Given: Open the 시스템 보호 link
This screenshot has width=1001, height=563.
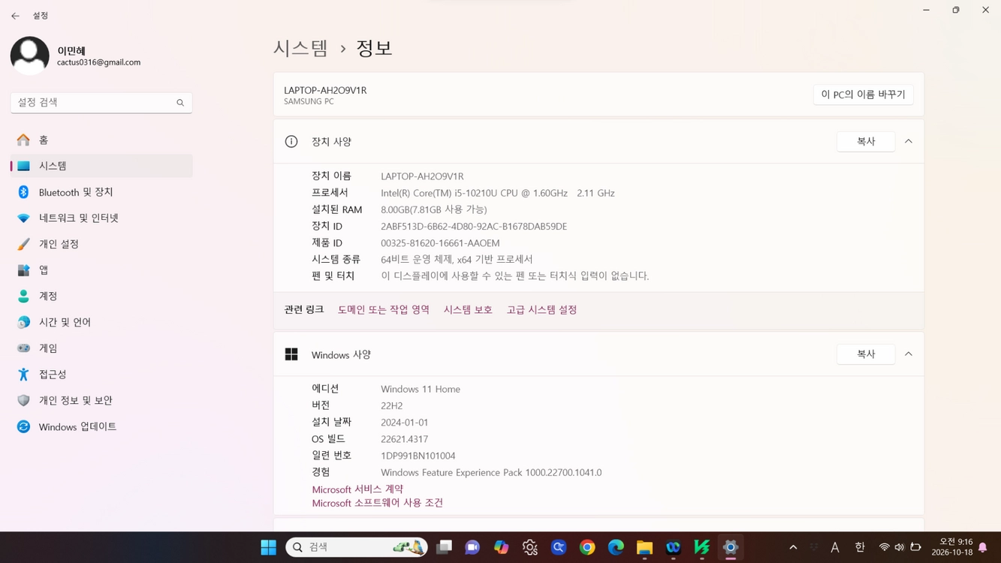Looking at the screenshot, I should click(x=468, y=310).
